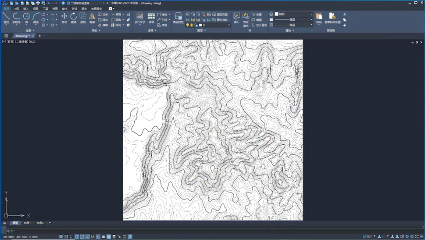425x240 pixels.
Task: Activate the Mirror (镜像) tool
Action: pos(92,18)
